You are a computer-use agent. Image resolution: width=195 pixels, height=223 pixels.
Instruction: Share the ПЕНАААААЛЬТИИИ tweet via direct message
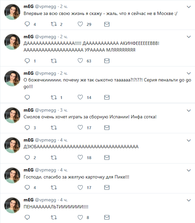pos(107,217)
